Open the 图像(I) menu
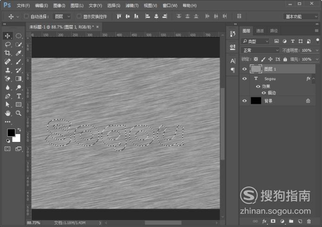322x227 pixels. [59, 6]
